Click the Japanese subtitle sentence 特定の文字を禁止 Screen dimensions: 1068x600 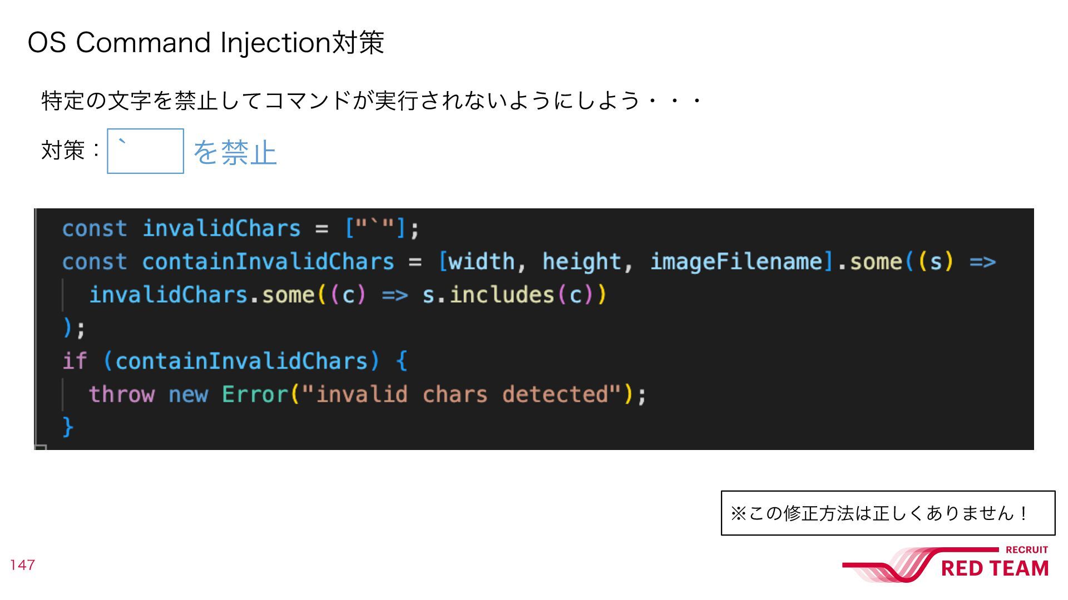point(372,101)
